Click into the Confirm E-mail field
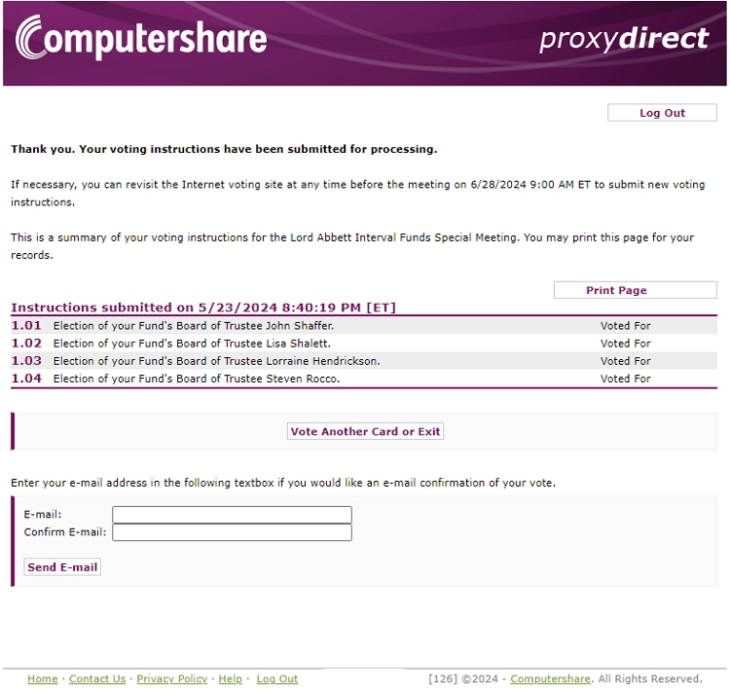This screenshot has height=689, width=730. [232, 532]
